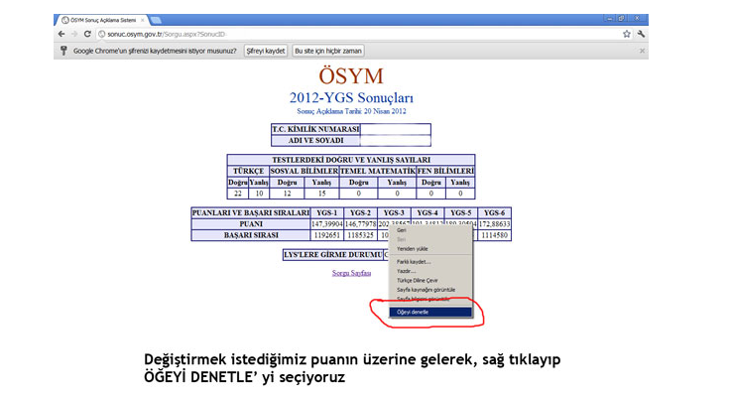Click the key icon in the password infobar
Viewport: 731px width, 398px height.
click(x=63, y=51)
